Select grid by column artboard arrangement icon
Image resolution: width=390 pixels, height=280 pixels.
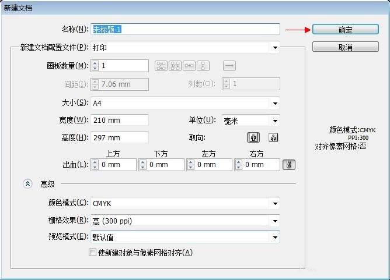pos(175,66)
